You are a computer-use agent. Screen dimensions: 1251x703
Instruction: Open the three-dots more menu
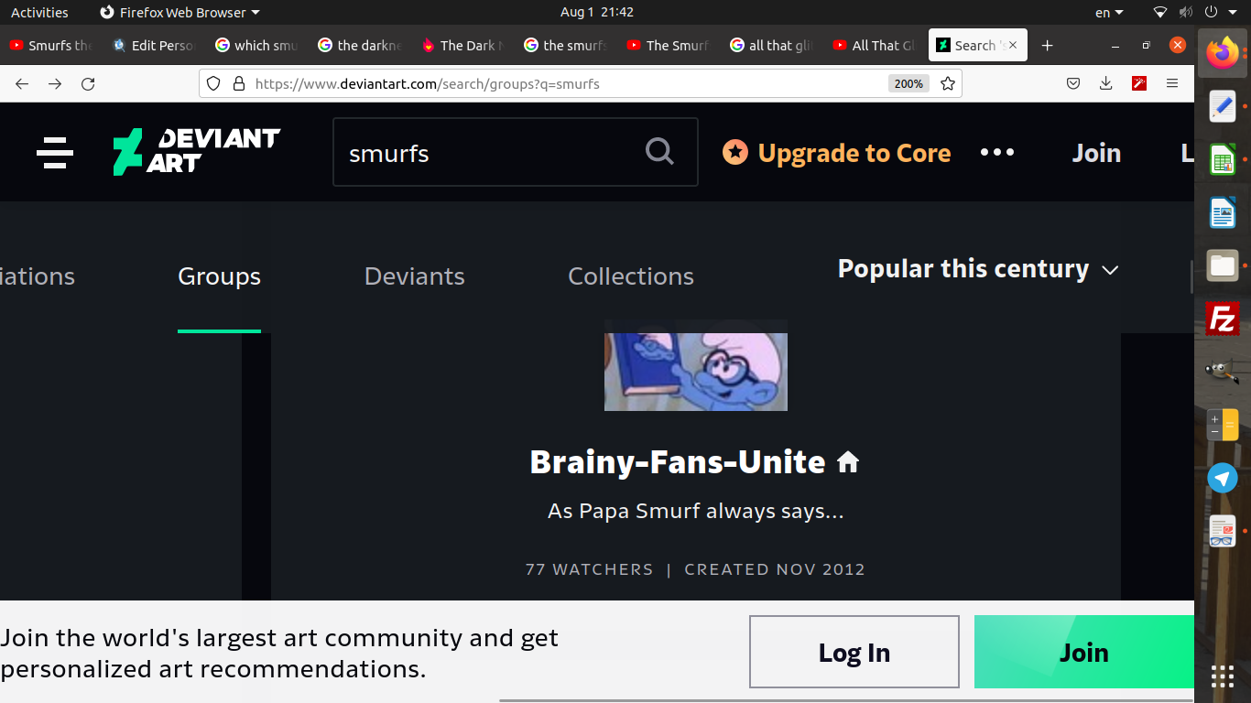[997, 152]
